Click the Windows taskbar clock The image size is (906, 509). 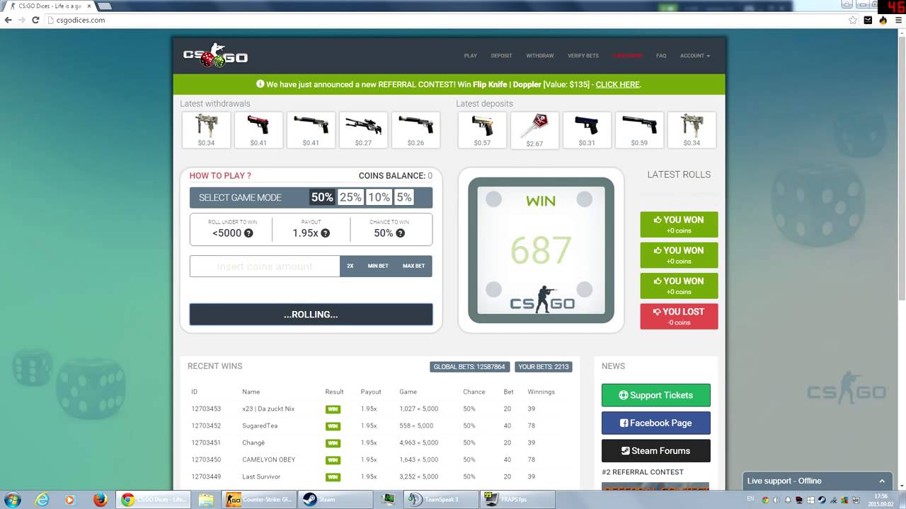tap(881, 500)
